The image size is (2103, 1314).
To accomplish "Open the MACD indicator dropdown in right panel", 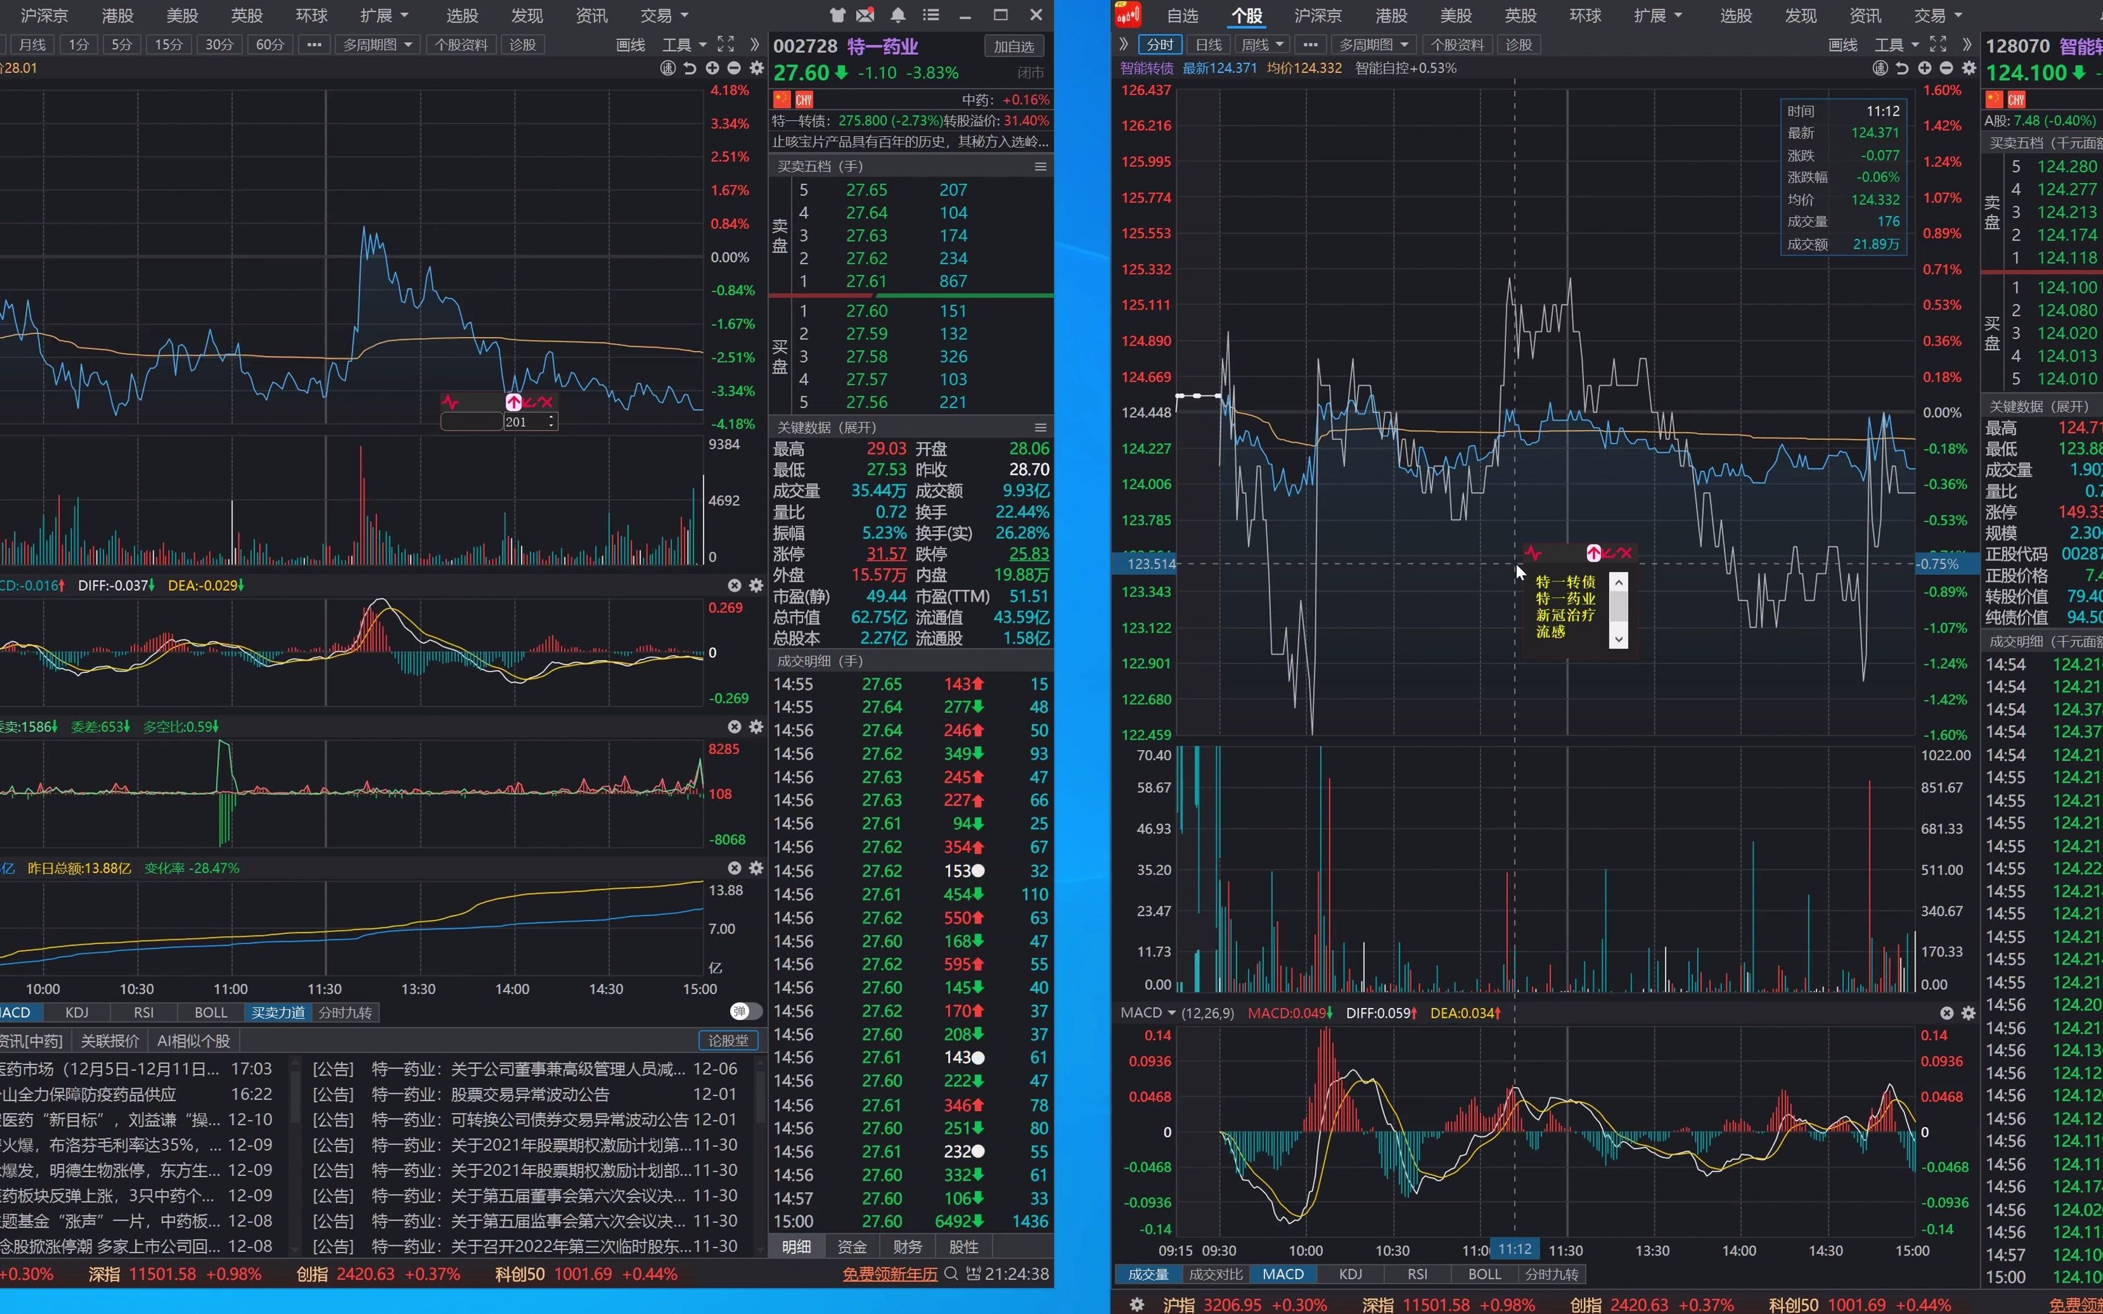I will [1147, 1012].
